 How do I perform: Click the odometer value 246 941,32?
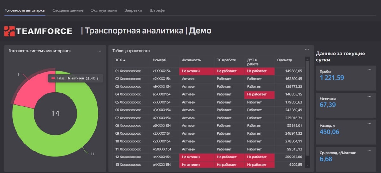click(294, 133)
